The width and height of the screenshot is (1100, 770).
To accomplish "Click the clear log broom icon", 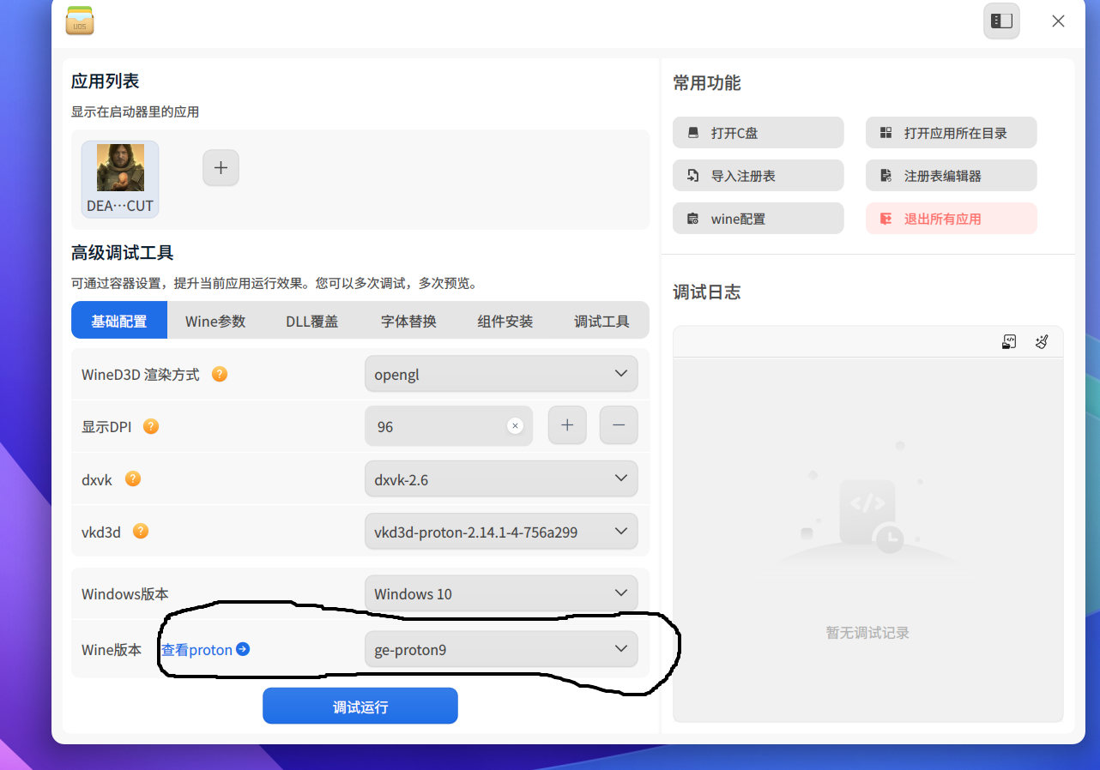I will pyautogui.click(x=1042, y=342).
